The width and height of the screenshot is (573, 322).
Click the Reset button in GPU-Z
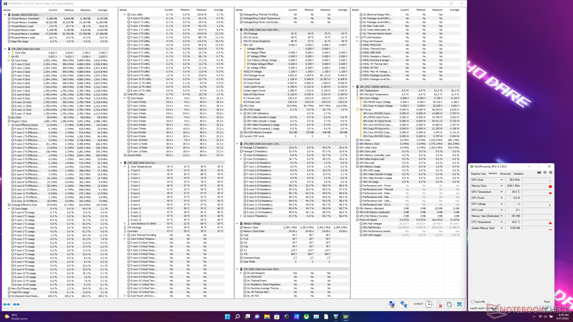tap(547, 302)
